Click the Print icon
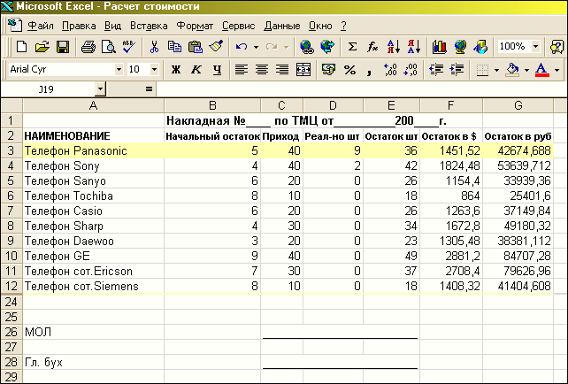This screenshot has height=384, width=568. click(x=88, y=47)
